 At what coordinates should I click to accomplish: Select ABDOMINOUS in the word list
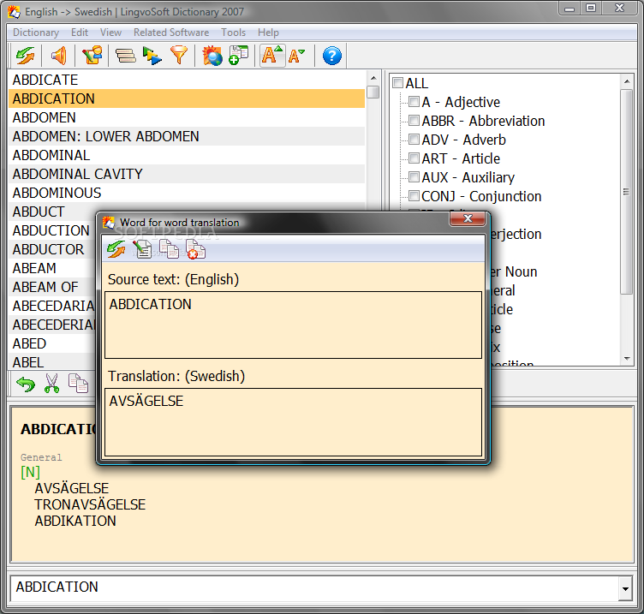[187, 193]
